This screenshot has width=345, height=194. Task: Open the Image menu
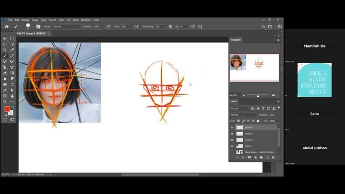click(25, 20)
